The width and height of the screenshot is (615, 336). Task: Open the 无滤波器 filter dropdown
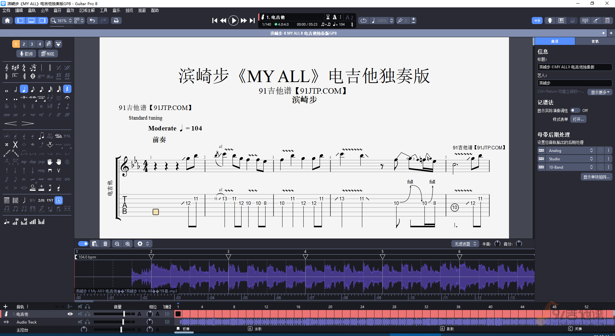tap(465, 244)
